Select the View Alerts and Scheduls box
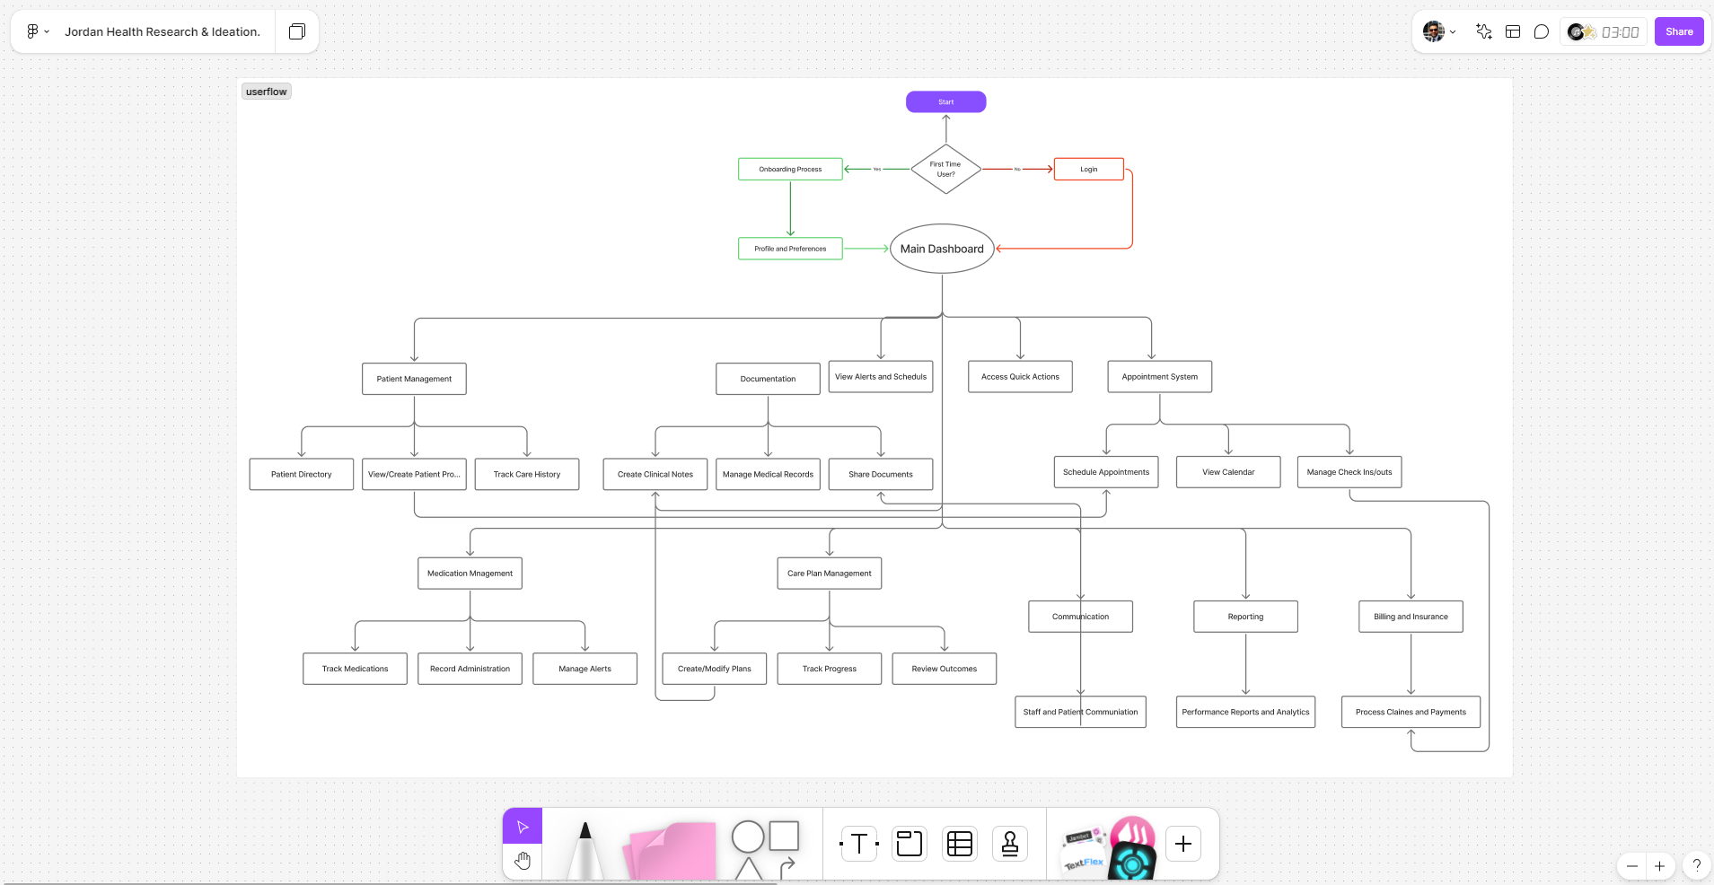Screen dimensions: 1714x885 point(881,376)
